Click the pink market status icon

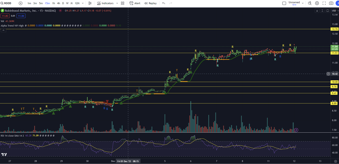tap(61, 10)
